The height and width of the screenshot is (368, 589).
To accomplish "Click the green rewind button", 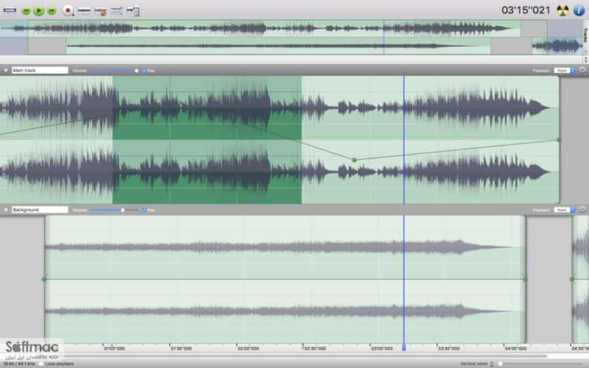I will point(26,10).
